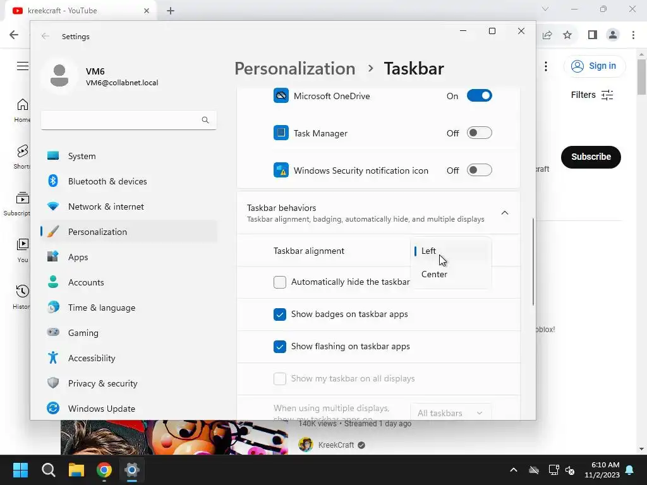This screenshot has width=647, height=485.
Task: Switch to kreekcraft YouTube browser tab
Action: click(80, 11)
